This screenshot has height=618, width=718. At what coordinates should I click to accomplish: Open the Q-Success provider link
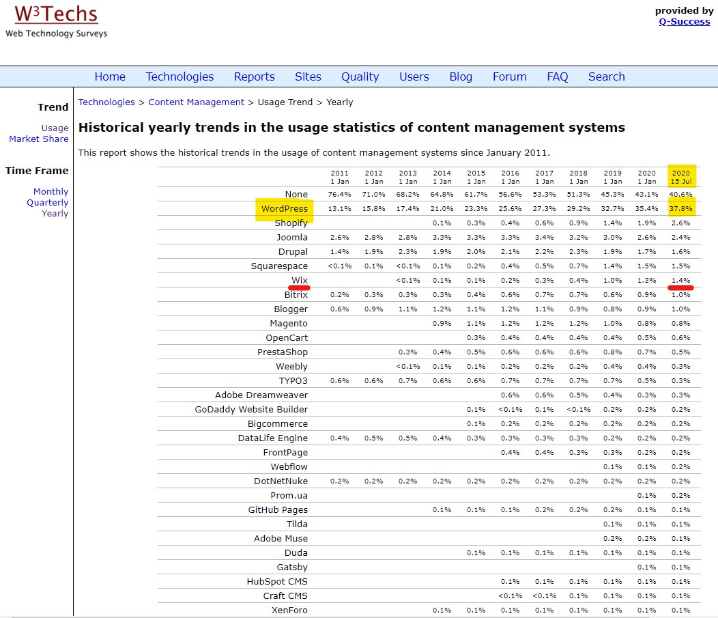coord(684,22)
